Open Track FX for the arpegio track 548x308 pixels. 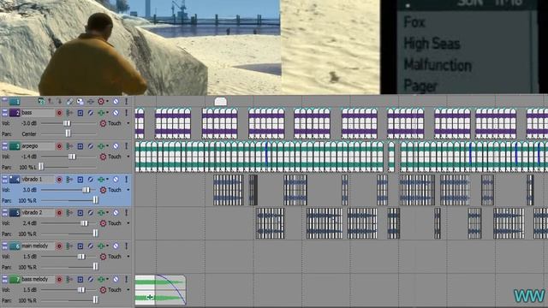pos(101,146)
